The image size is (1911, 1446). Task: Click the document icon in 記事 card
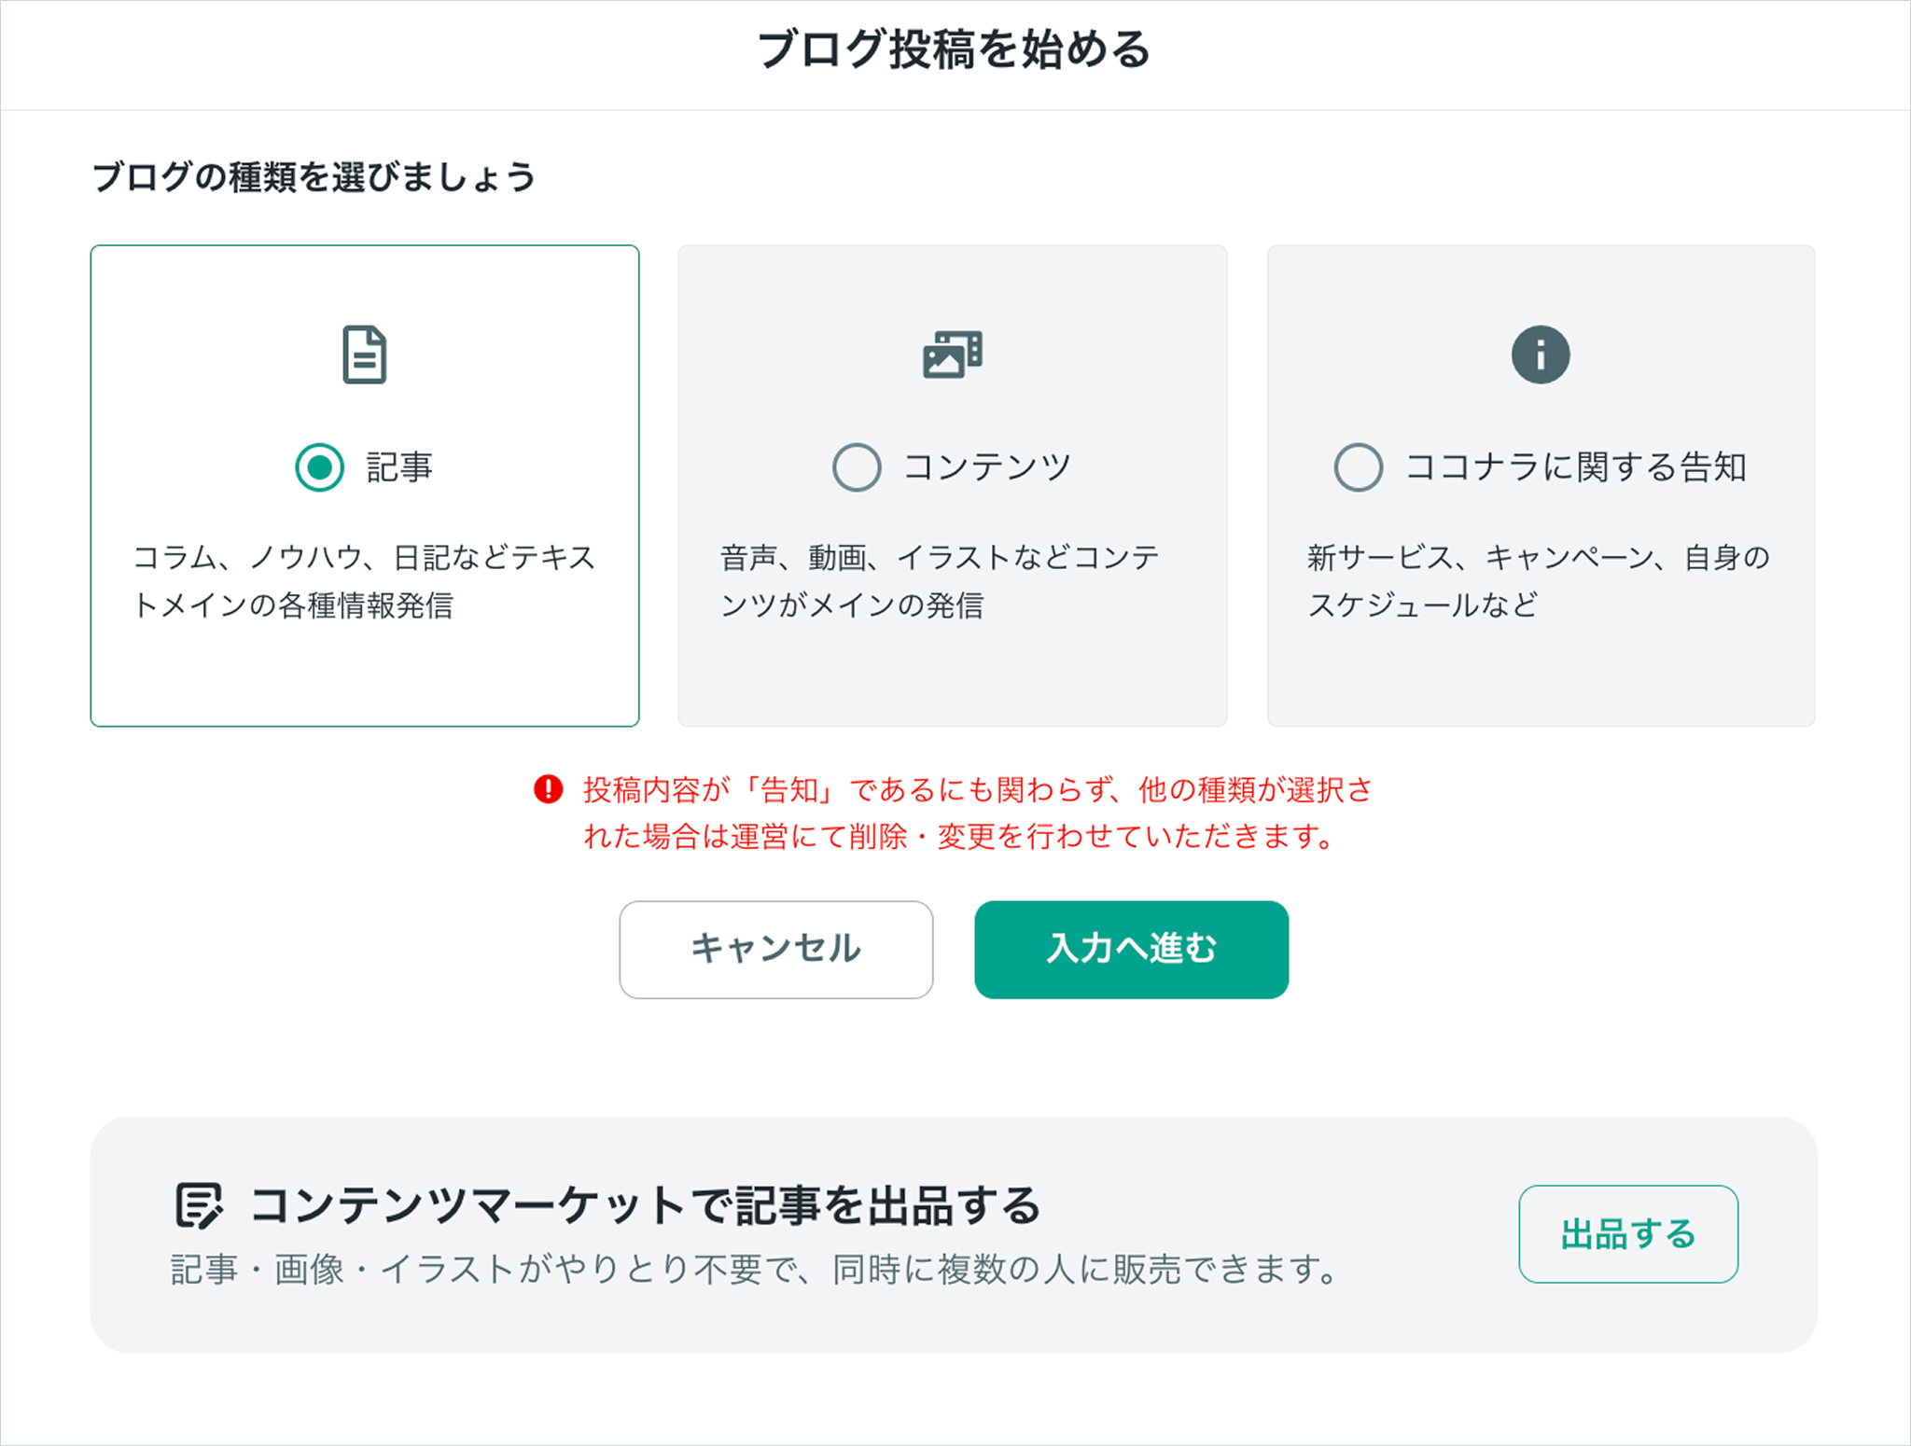click(364, 355)
